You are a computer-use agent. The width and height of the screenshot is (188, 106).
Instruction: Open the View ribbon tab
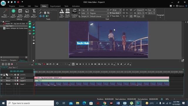(x=36, y=6)
